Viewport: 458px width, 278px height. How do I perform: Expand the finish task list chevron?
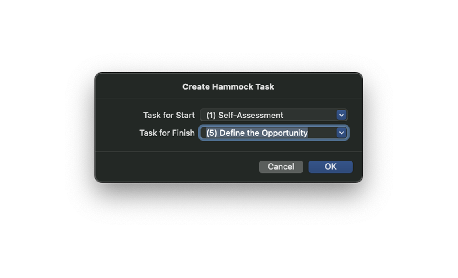pos(341,133)
